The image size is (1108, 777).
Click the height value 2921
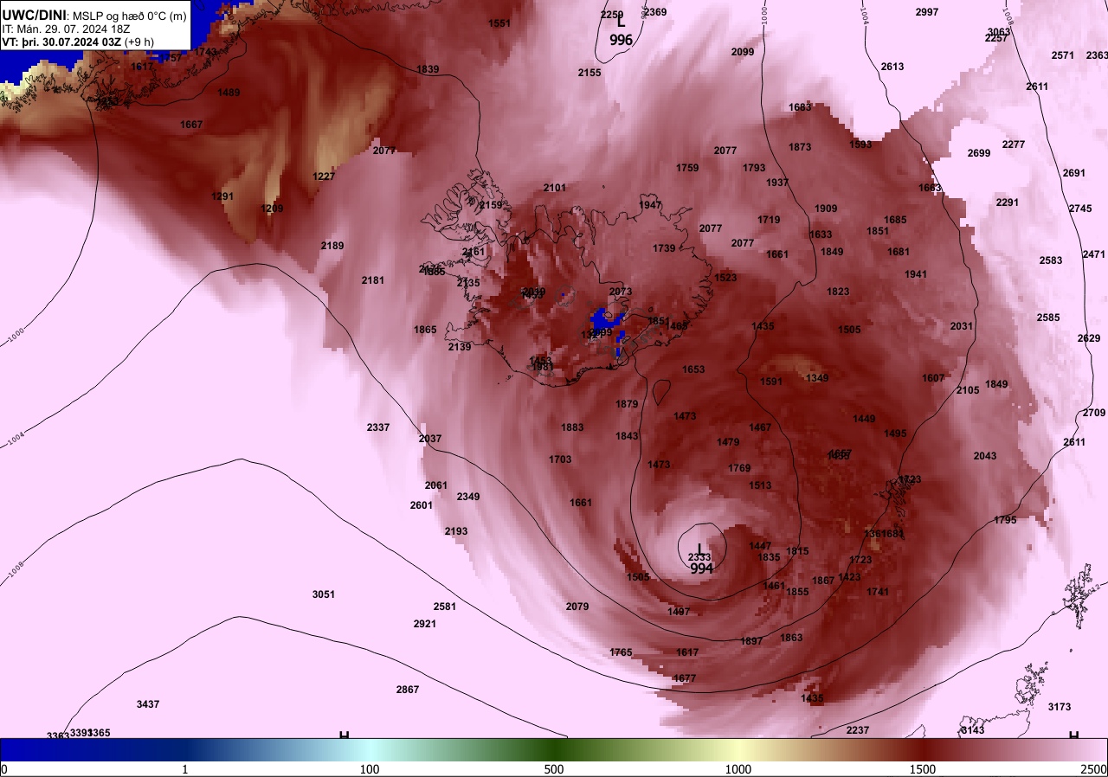(x=425, y=624)
